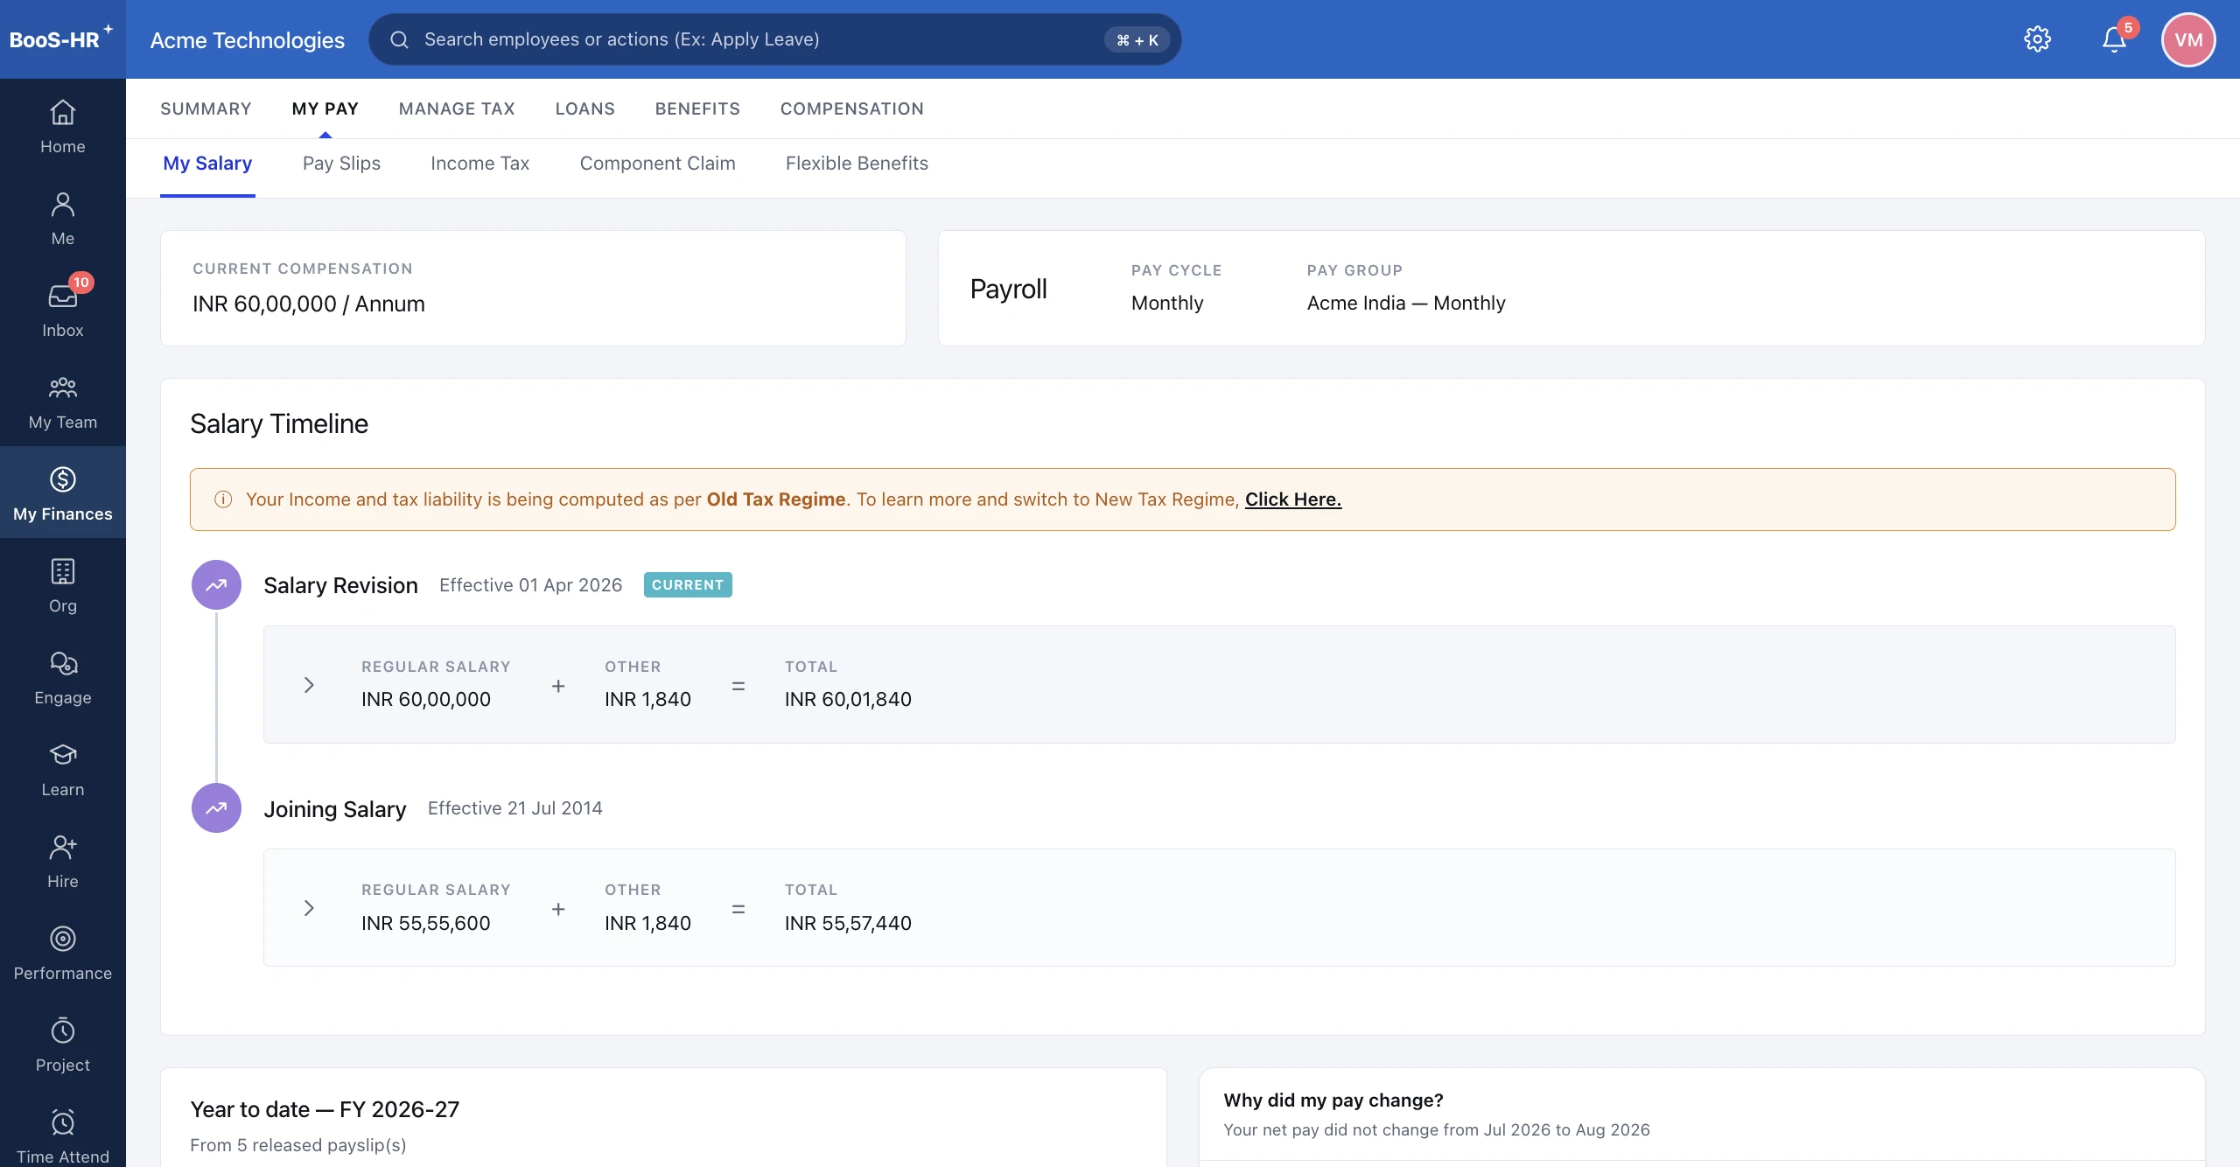Click the CURRENT status badge
Viewport: 2240px width, 1167px height.
pyautogui.click(x=688, y=584)
